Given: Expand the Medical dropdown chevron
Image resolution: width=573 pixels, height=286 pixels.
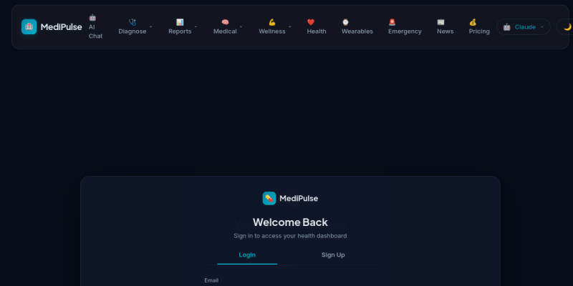Looking at the screenshot, I should [x=241, y=26].
